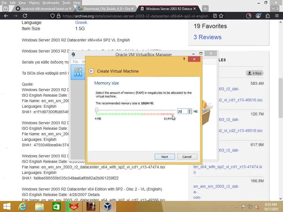Open a new browser tab
Image resolution: width=283 pixels, height=212 pixels.
click(205, 9)
